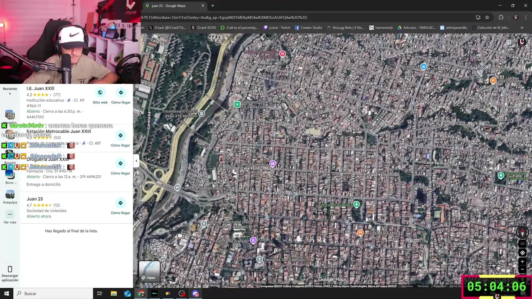Select the LA CREMERIA MDE restaurant marker
The height and width of the screenshot is (299, 532).
[360, 233]
